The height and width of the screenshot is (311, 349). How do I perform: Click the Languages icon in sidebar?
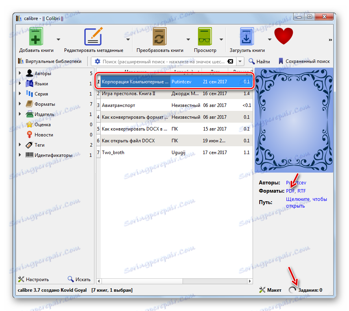click(x=30, y=83)
